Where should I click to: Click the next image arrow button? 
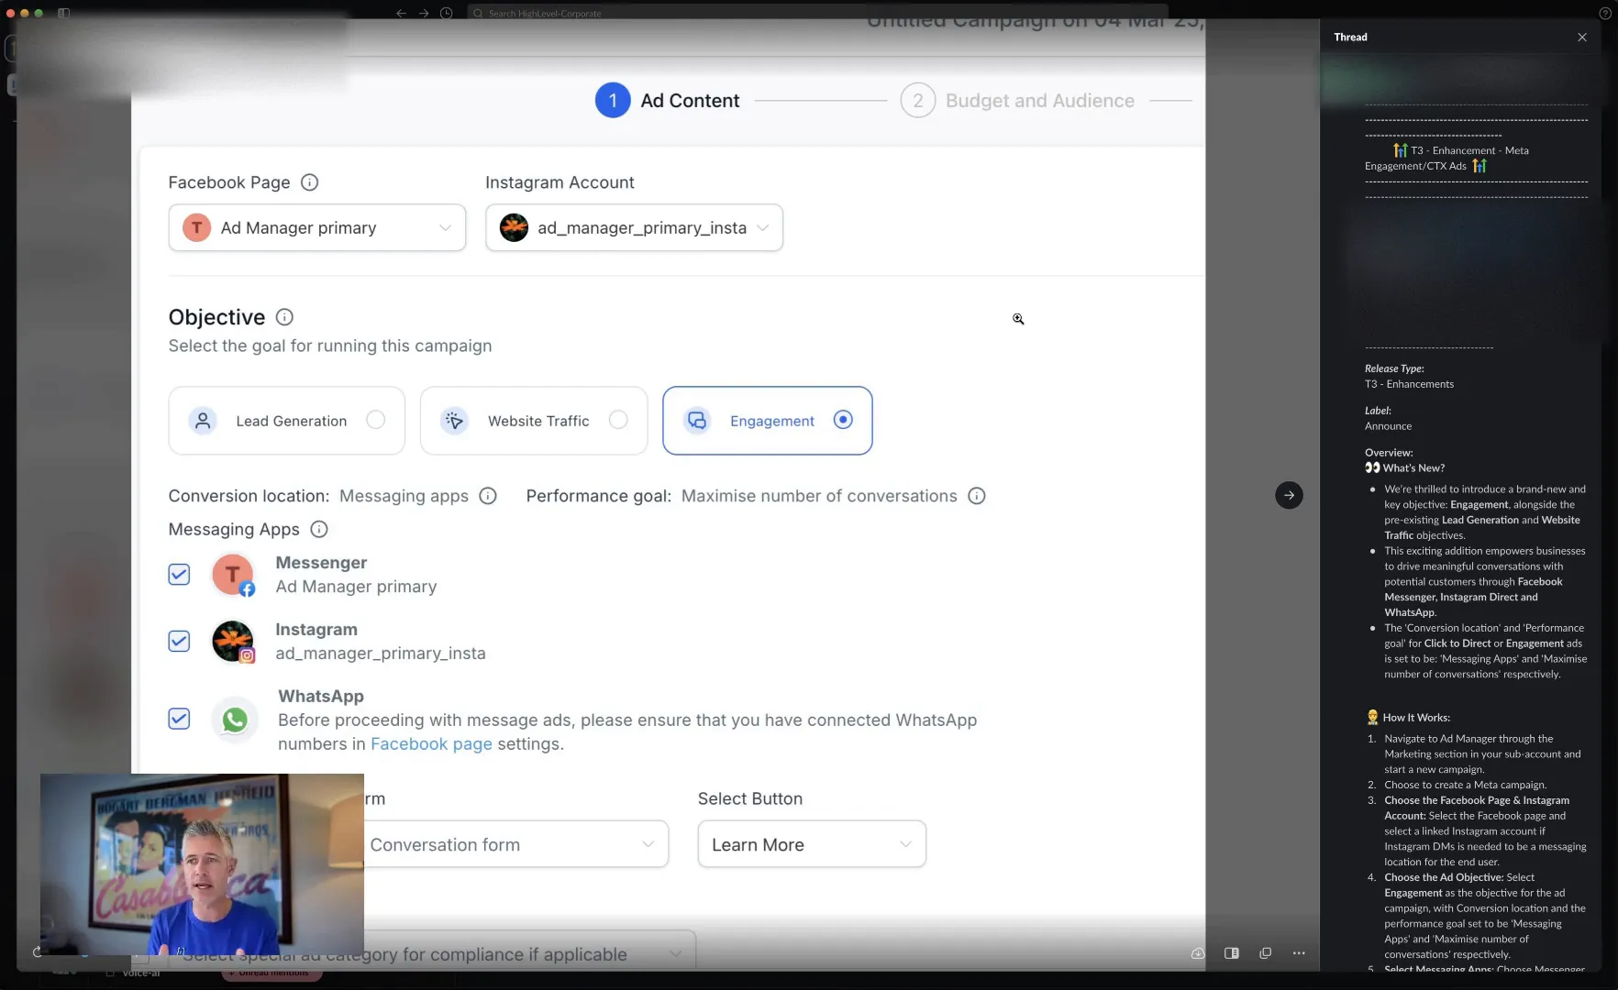coord(1289,495)
